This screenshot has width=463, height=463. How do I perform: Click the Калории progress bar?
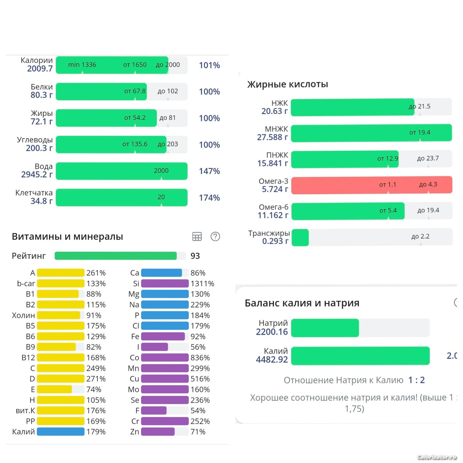click(x=122, y=65)
